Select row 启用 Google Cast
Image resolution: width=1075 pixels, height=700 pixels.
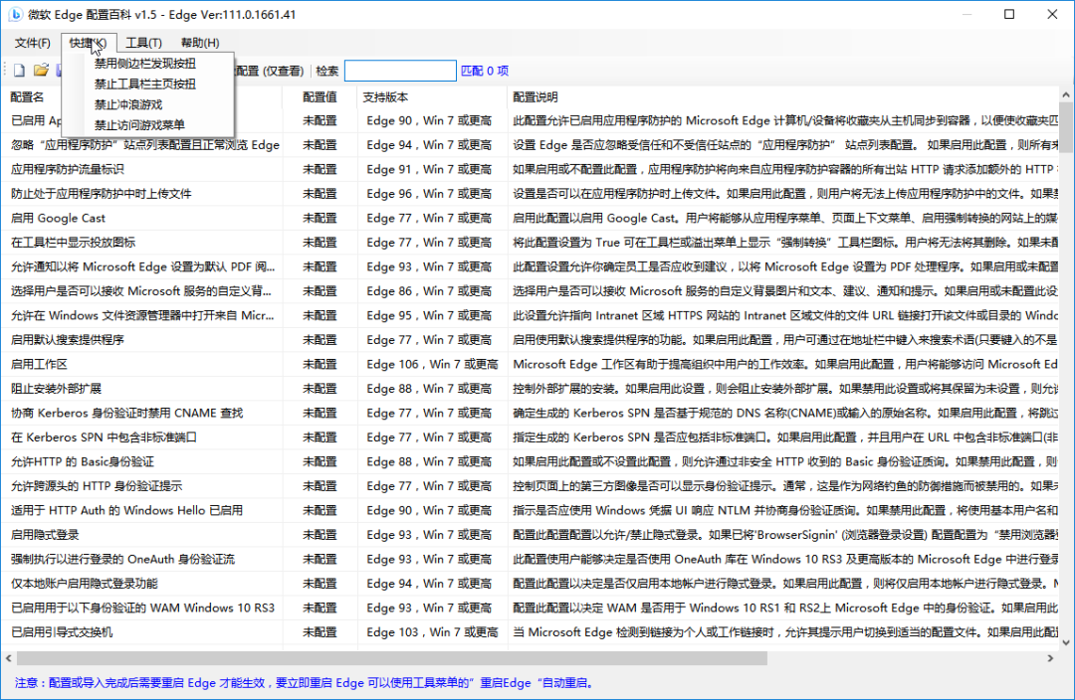tap(530, 218)
